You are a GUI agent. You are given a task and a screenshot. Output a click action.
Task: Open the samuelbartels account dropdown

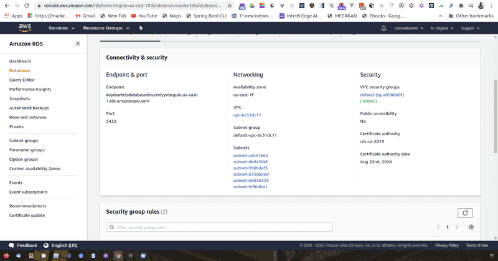(409, 28)
